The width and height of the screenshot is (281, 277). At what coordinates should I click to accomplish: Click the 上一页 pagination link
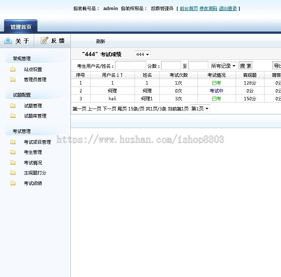[94, 109]
